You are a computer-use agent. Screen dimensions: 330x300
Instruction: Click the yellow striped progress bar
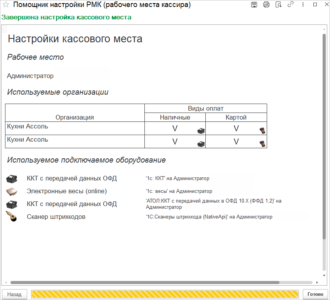click(x=165, y=294)
